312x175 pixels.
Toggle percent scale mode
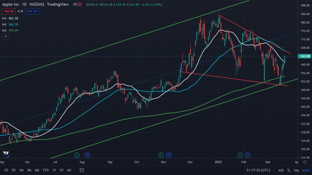coord(289,170)
